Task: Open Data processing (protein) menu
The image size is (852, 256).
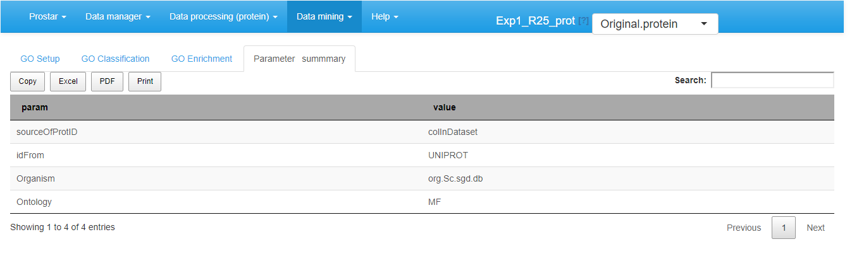Action: [x=223, y=16]
